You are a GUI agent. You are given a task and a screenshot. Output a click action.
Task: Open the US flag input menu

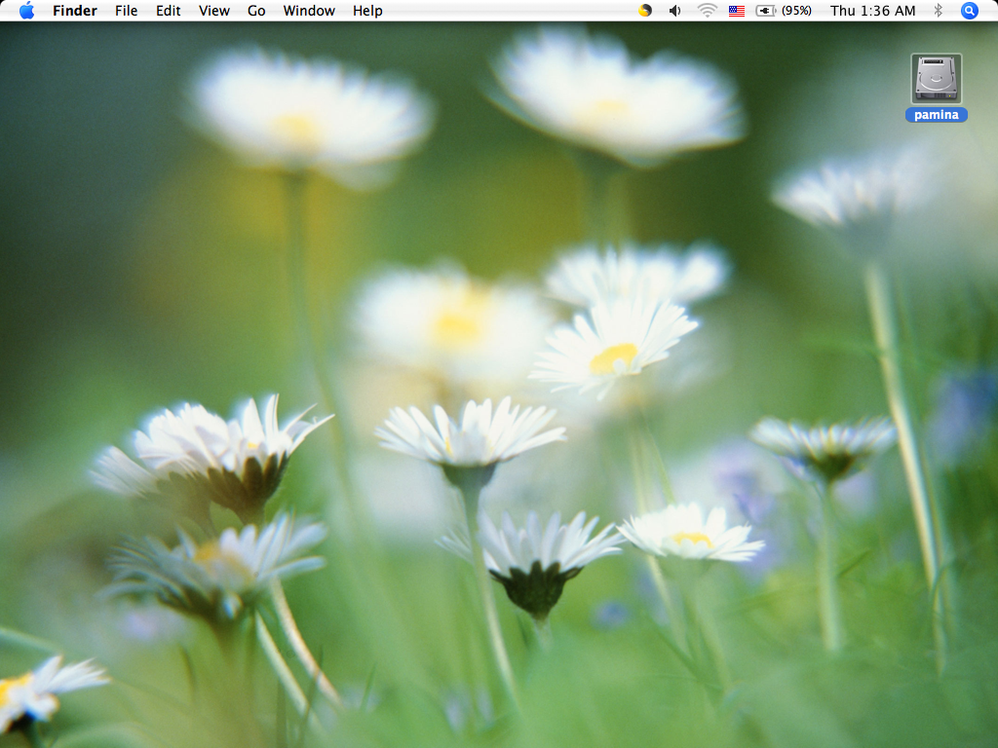pos(737,11)
